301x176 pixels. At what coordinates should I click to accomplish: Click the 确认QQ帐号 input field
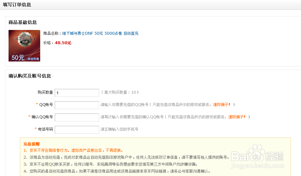[x=77, y=117]
